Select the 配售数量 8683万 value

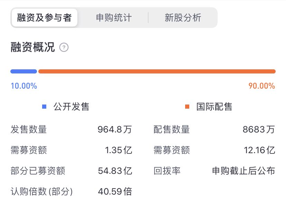coord(259,129)
